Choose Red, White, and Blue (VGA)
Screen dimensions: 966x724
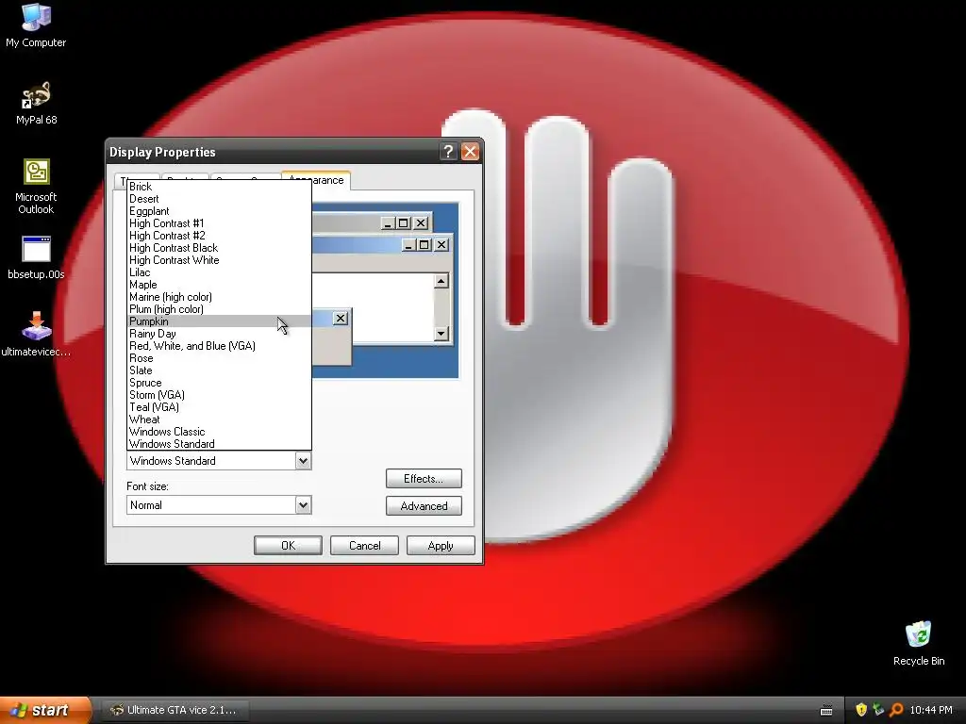coord(219,346)
